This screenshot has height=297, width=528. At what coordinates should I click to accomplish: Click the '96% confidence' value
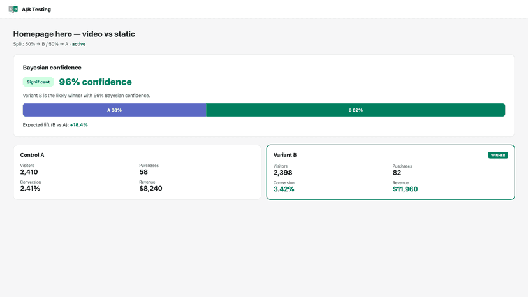click(x=95, y=82)
